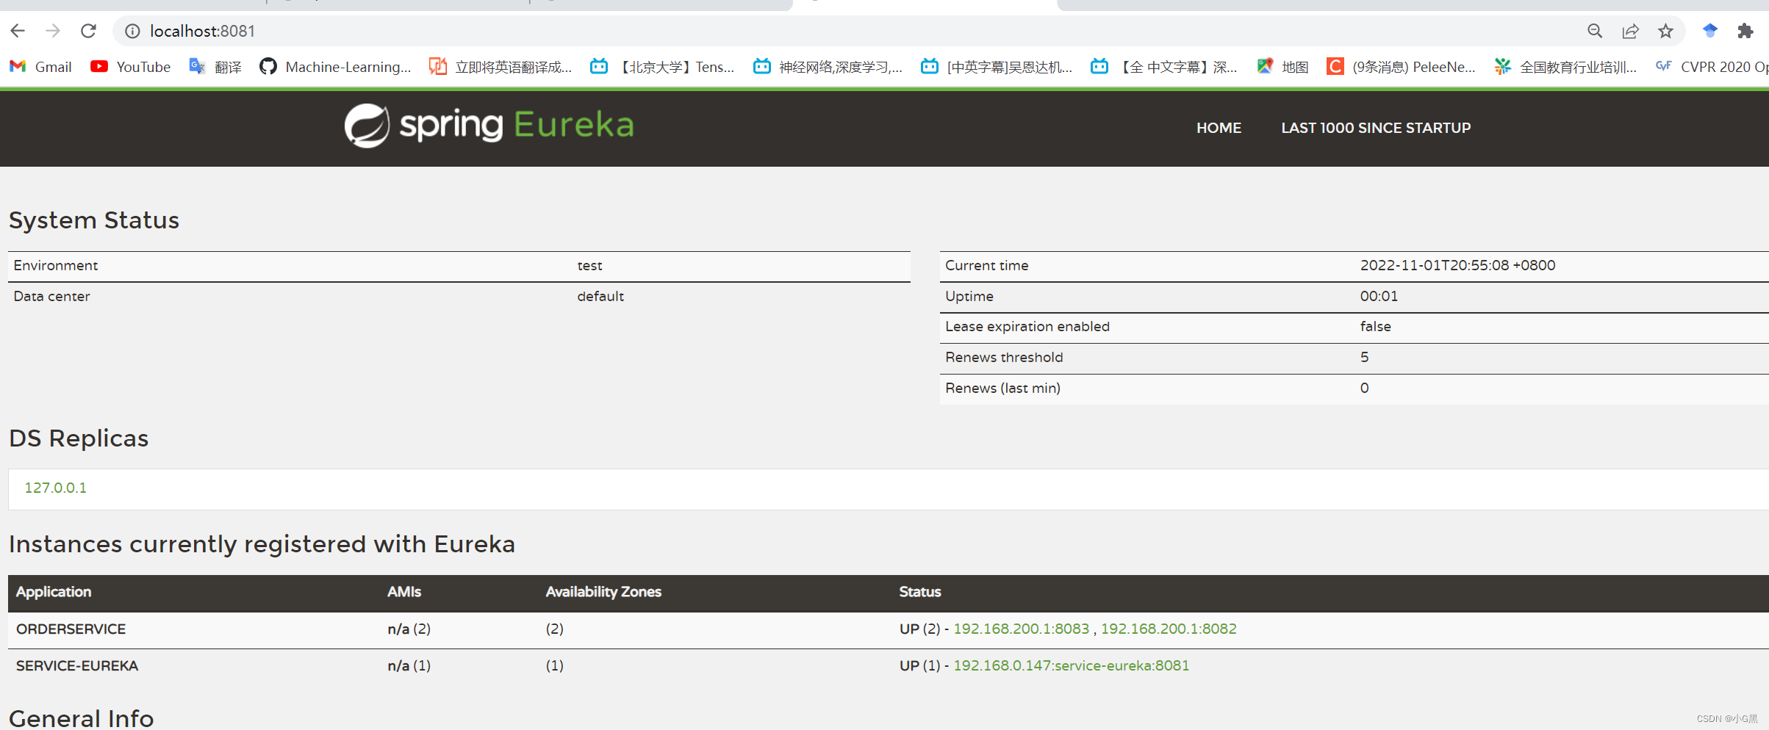Open the YouTube bookmark
The width and height of the screenshot is (1769, 730).
pos(130,67)
